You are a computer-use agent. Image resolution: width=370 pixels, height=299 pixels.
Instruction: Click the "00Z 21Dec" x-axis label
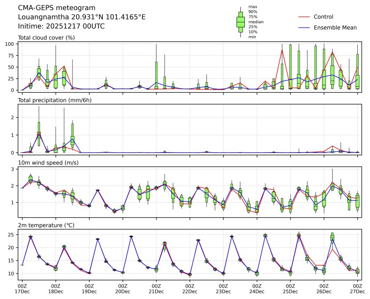point(156,288)
